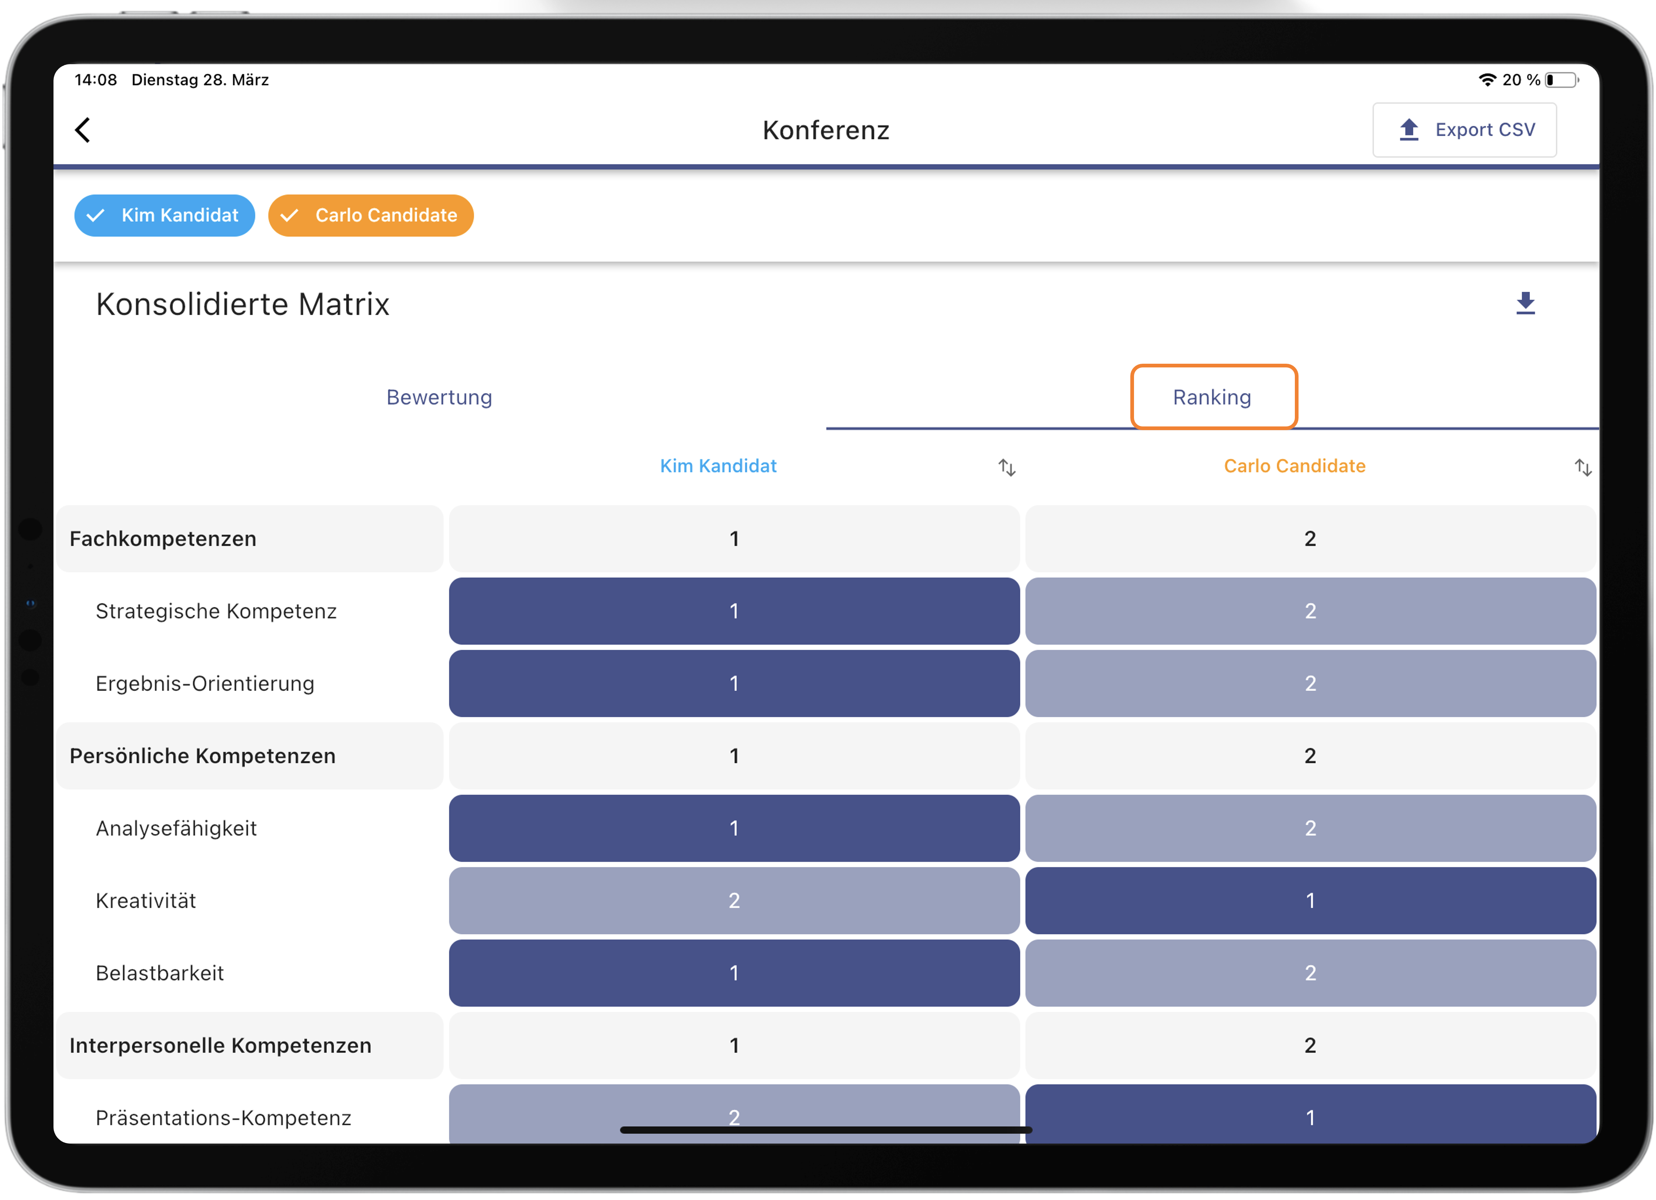Select Kim's Strategische Kompetenz rank cell
Screen dimensions: 1656x1200
[734, 611]
